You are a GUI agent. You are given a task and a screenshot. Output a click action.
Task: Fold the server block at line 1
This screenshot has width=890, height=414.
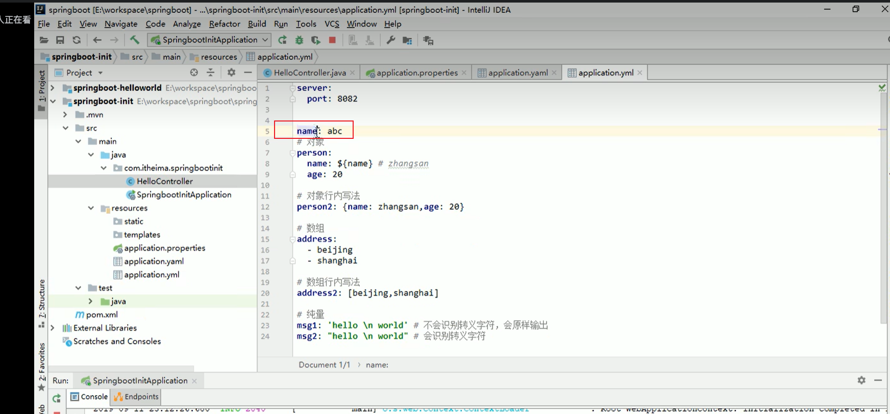292,88
